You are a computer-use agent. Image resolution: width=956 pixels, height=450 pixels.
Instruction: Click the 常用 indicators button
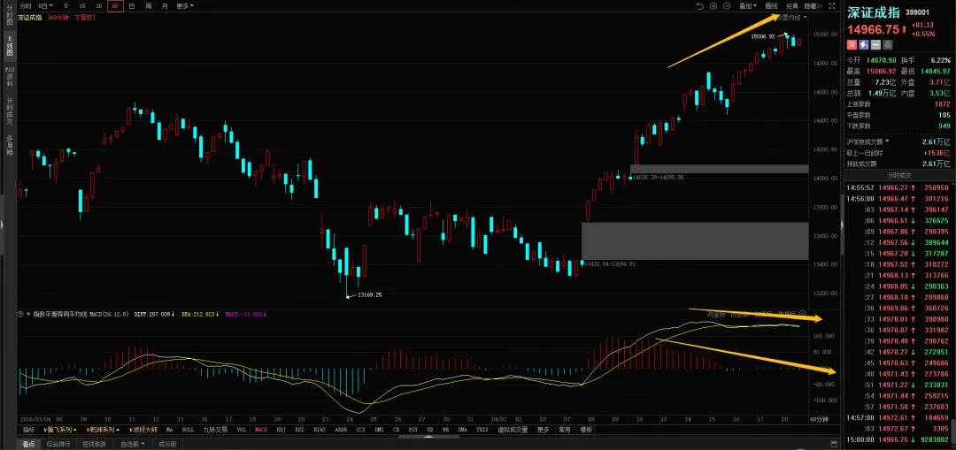565,430
